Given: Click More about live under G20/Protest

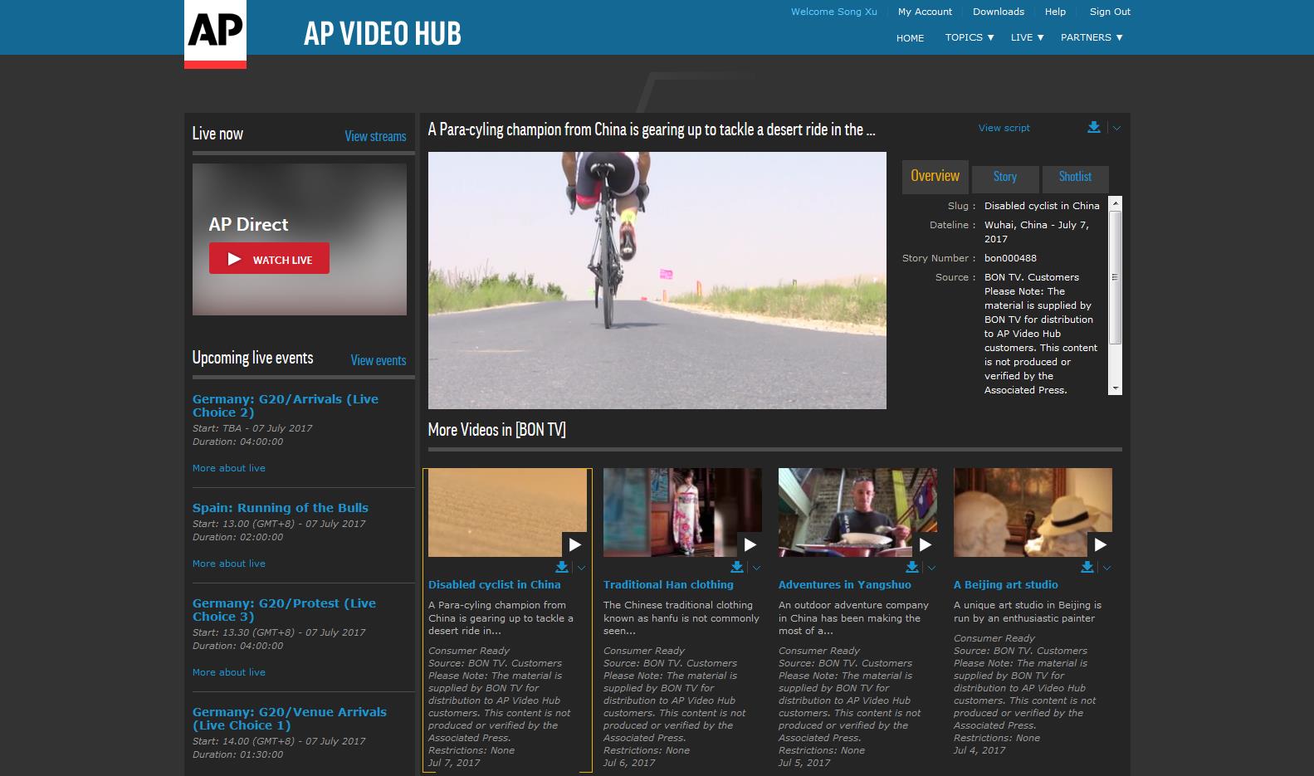Looking at the screenshot, I should pos(229,672).
